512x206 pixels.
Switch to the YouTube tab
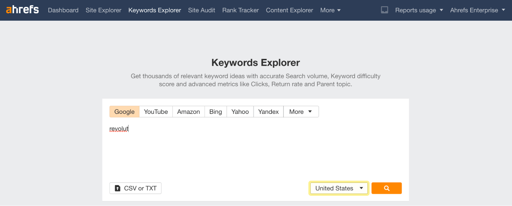pos(156,112)
